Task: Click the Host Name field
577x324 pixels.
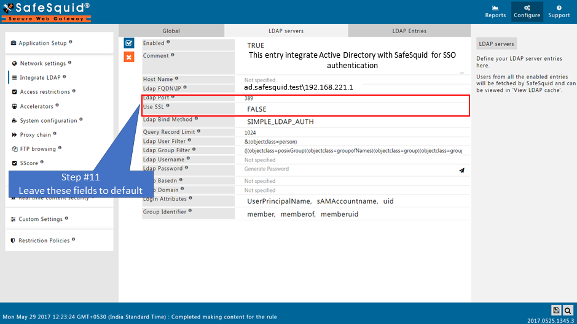Action: (352, 80)
